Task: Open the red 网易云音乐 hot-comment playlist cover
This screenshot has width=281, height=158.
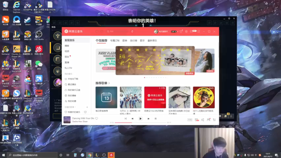Action: pos(155,98)
